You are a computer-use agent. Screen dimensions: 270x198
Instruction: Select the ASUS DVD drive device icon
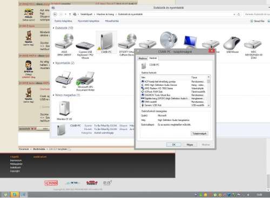64,42
